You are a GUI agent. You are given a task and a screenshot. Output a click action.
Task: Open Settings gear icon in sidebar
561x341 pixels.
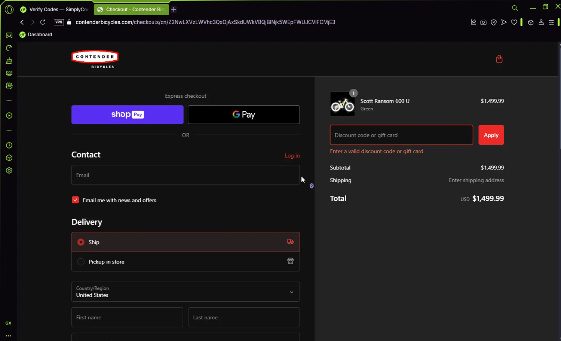[9, 170]
